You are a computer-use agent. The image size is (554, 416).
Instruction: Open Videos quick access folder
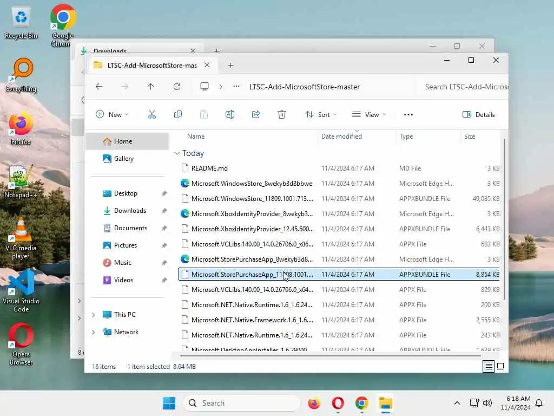(127, 280)
